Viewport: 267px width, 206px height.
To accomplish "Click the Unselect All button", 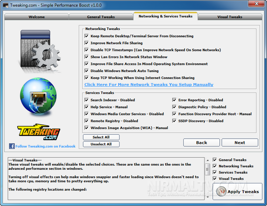I will 101,144.
